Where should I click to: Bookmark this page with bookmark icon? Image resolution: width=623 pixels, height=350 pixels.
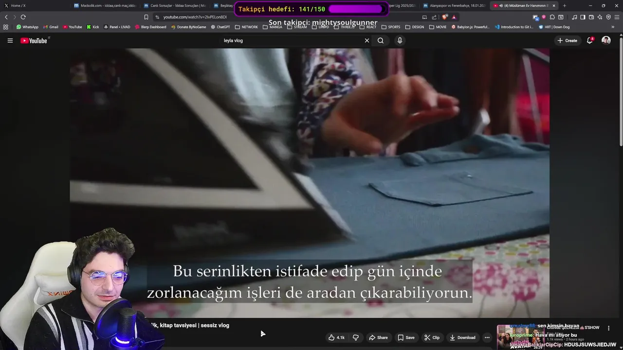click(x=146, y=17)
